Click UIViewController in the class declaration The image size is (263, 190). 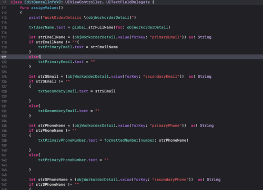click(x=84, y=2)
